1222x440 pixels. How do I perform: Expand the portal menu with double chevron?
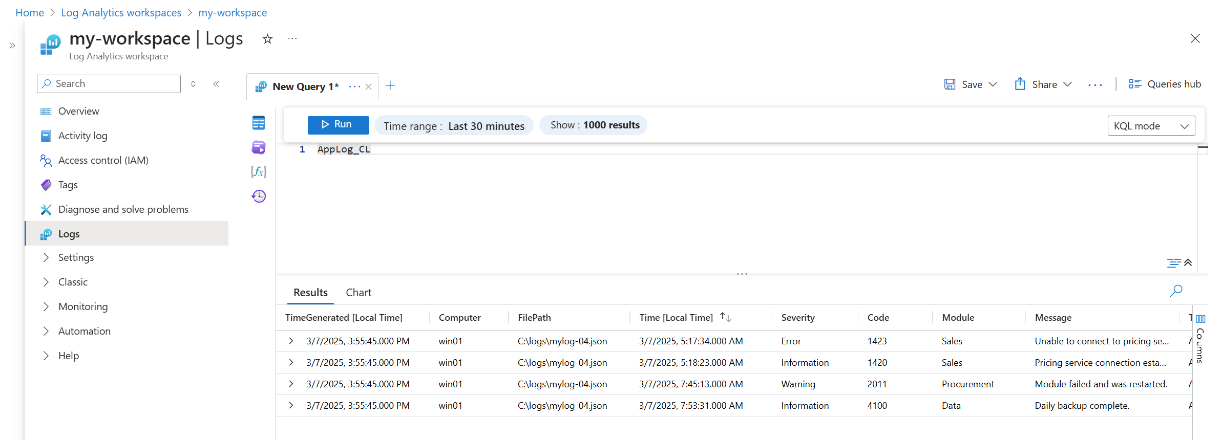[12, 46]
